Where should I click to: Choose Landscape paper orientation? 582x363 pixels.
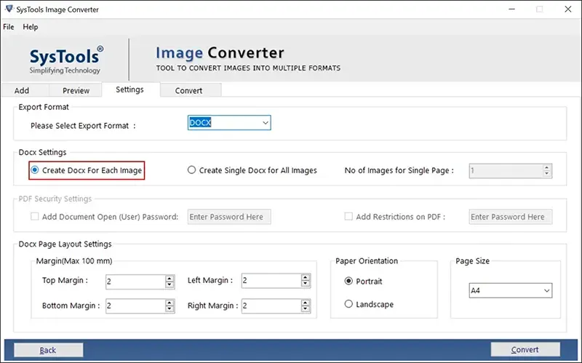349,304
